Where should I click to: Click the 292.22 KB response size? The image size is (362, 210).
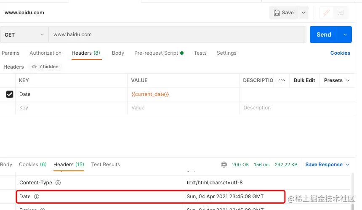pos(286,165)
